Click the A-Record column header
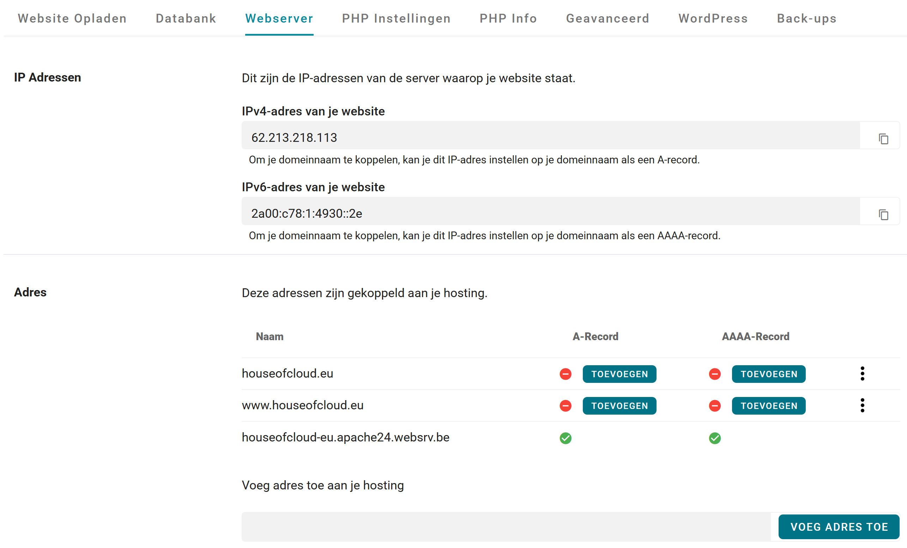This screenshot has width=907, height=548. point(595,336)
